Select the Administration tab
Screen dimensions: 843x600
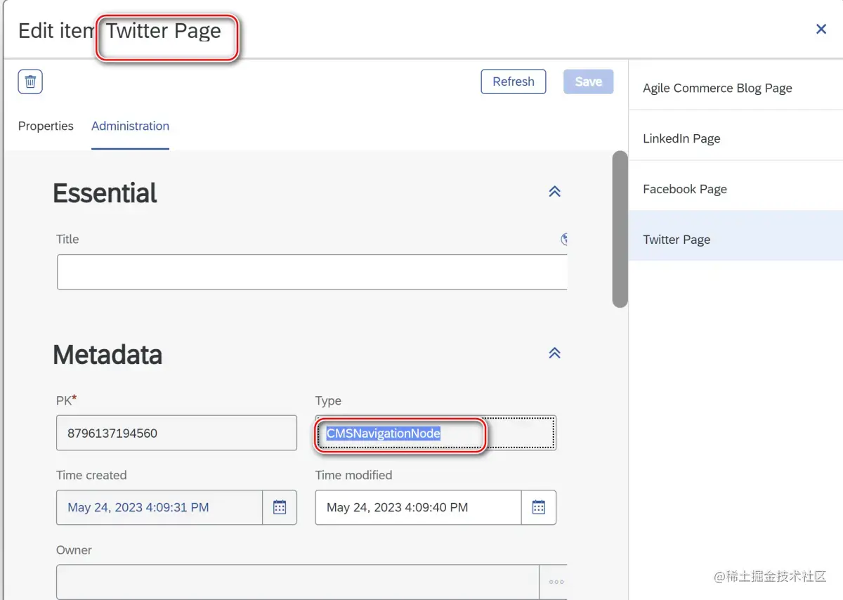click(130, 126)
